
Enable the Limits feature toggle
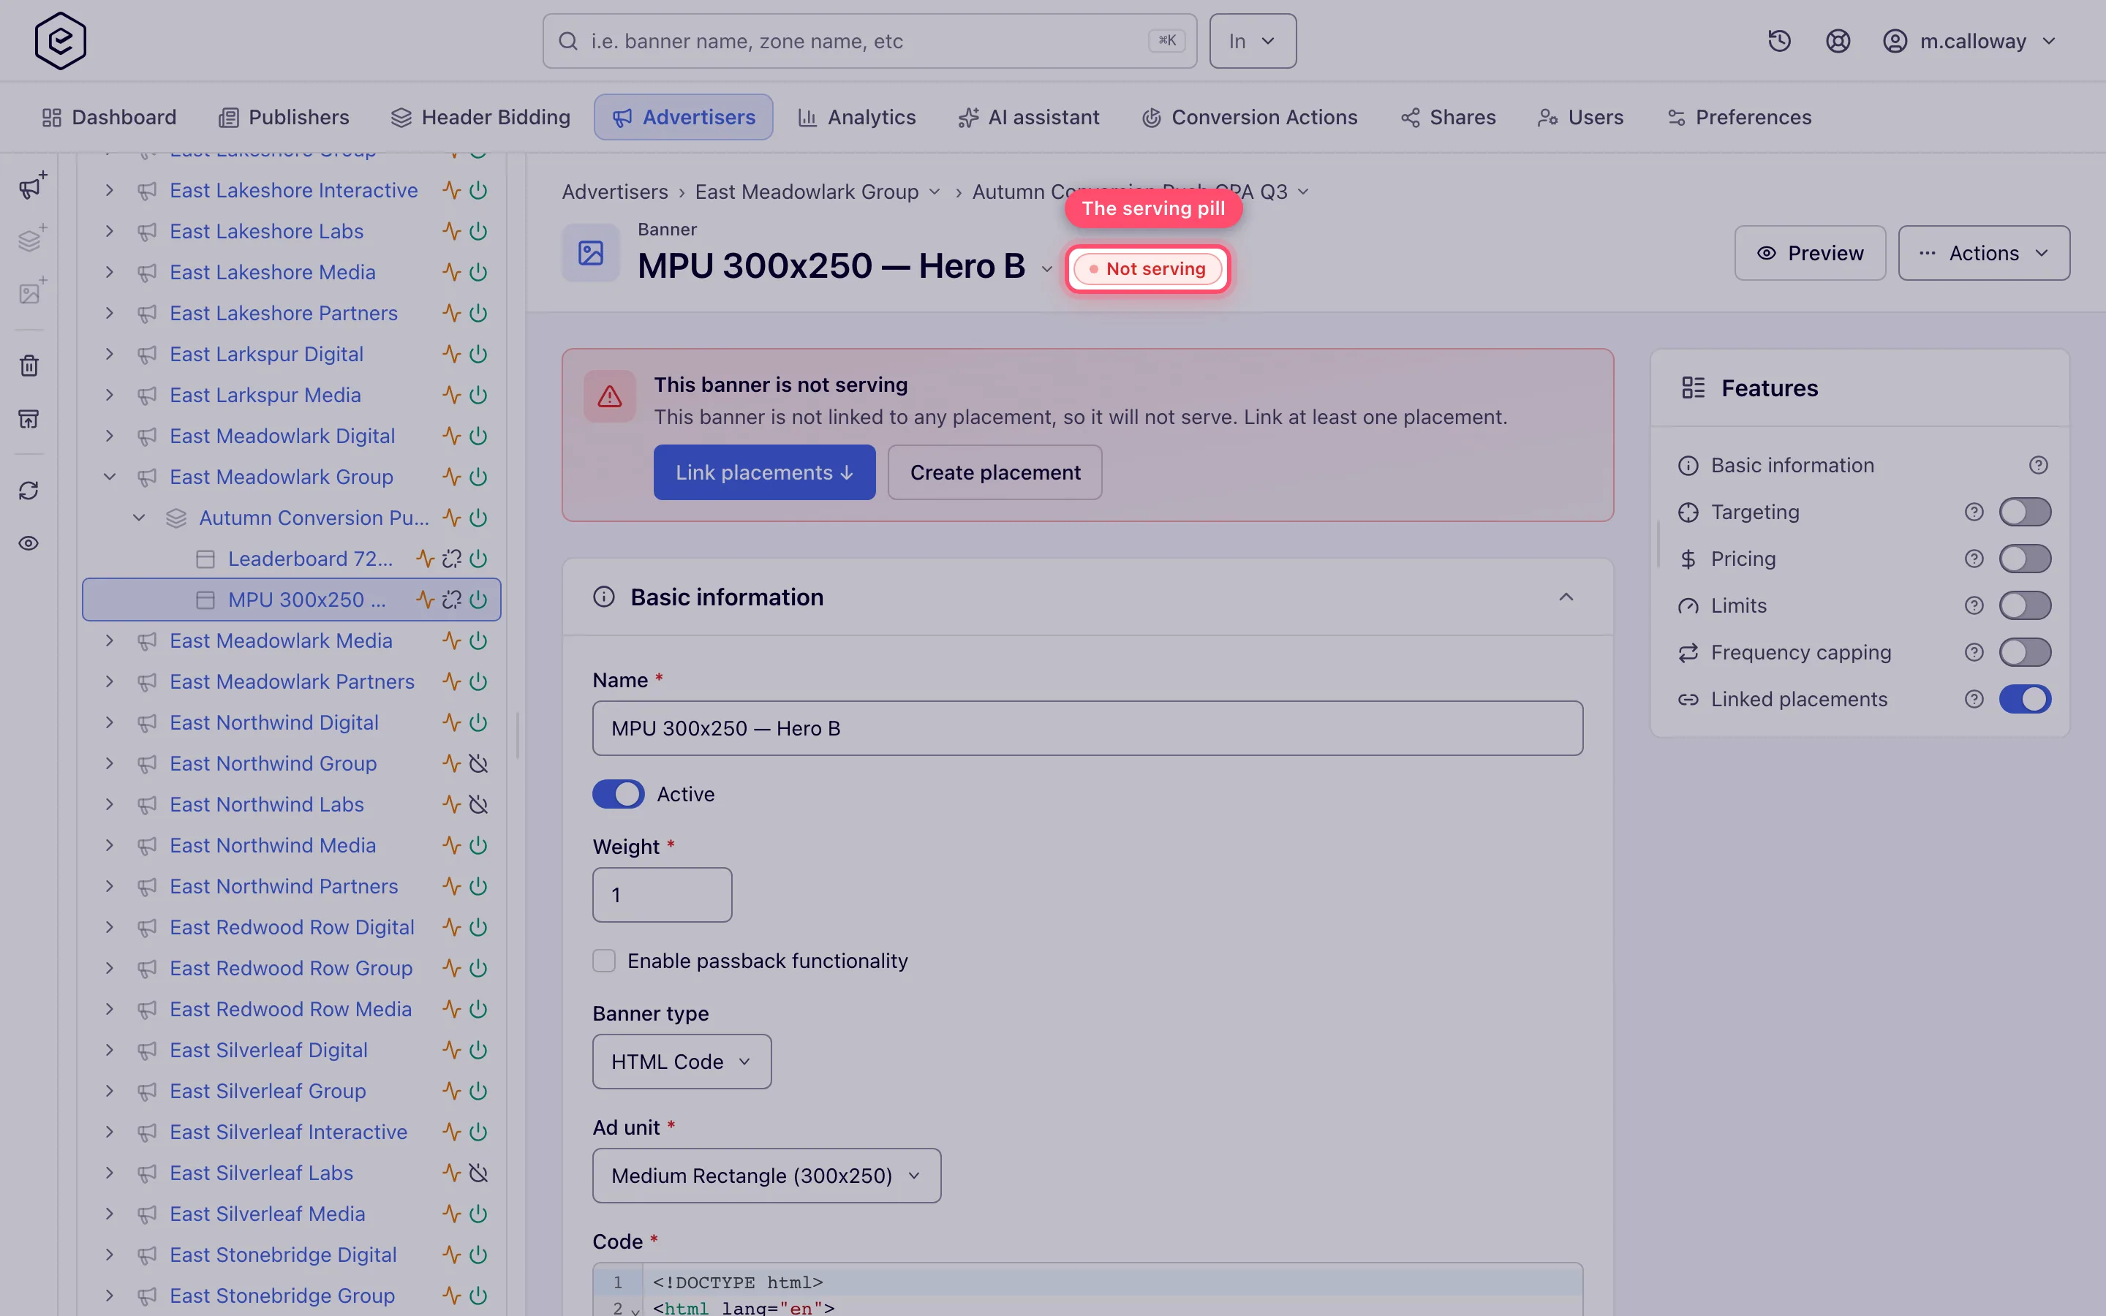[2024, 606]
